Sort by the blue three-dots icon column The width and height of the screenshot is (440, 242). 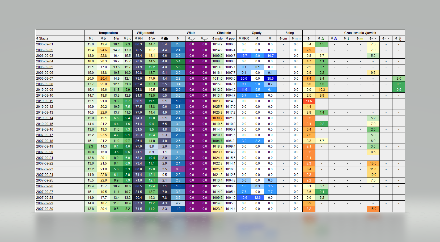[334, 38]
